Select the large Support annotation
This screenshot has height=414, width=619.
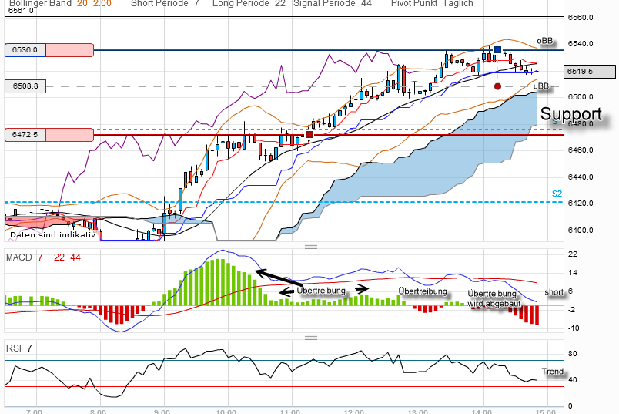tap(570, 114)
